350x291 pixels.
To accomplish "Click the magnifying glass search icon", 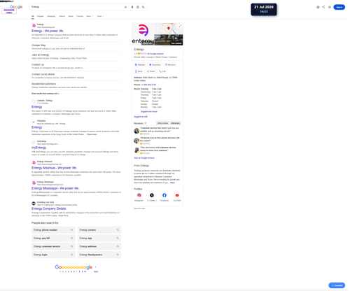I will pos(143,7).
